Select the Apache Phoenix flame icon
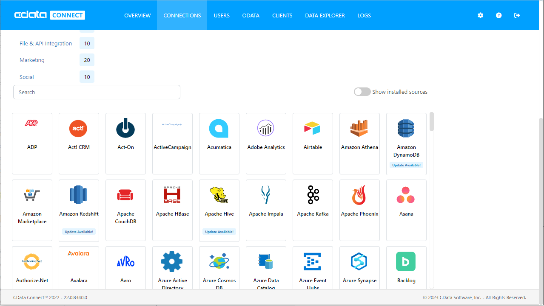This screenshot has height=306, width=544. pos(359,195)
